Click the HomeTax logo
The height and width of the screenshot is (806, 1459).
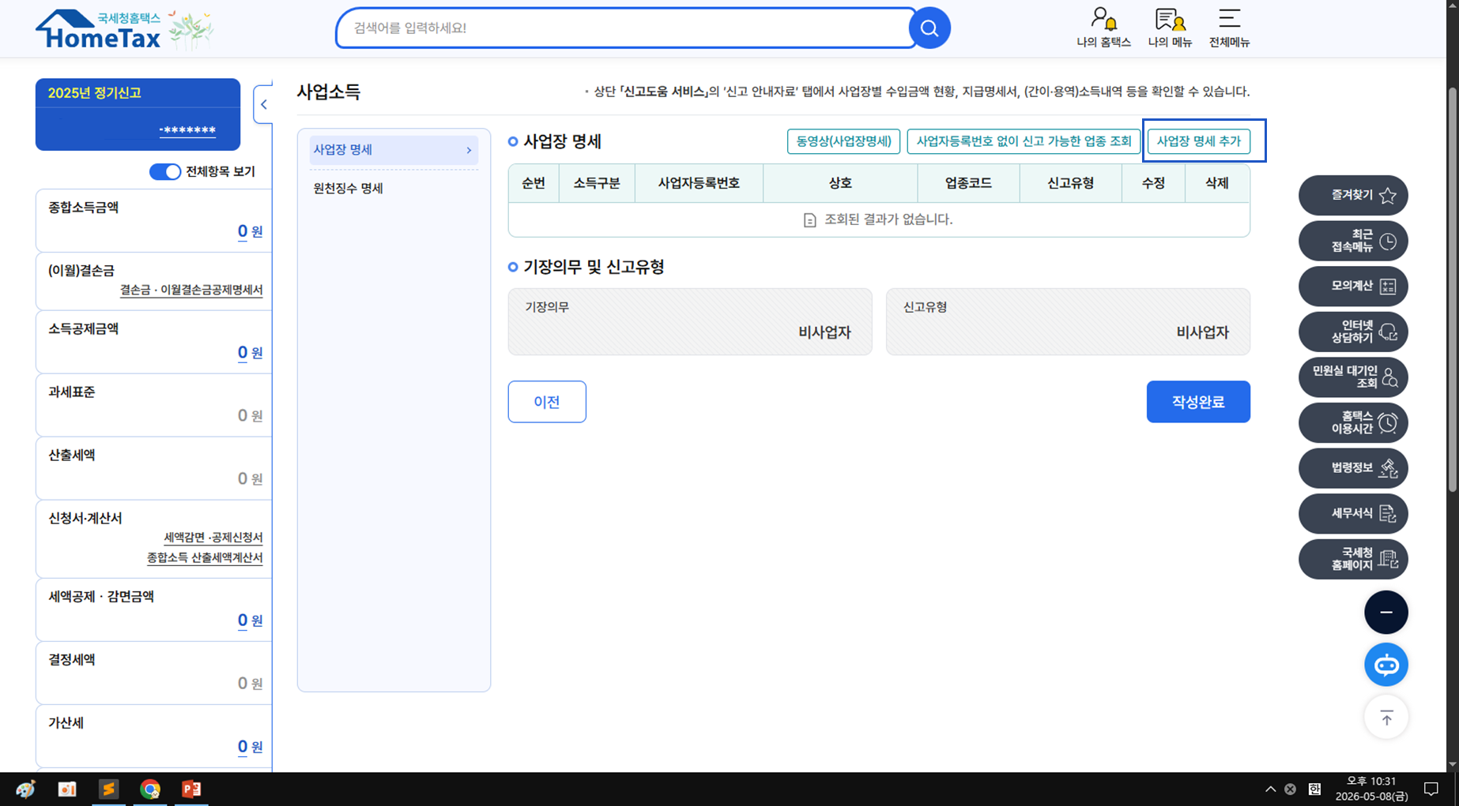coord(98,29)
